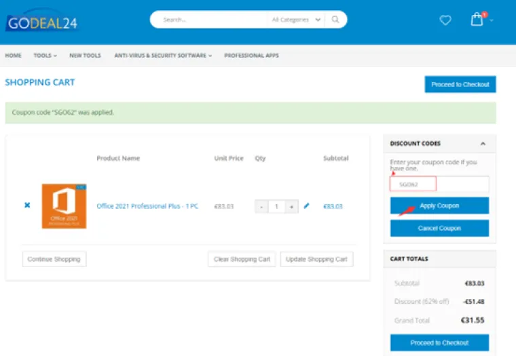Decrease quantity with minus button

(261, 206)
